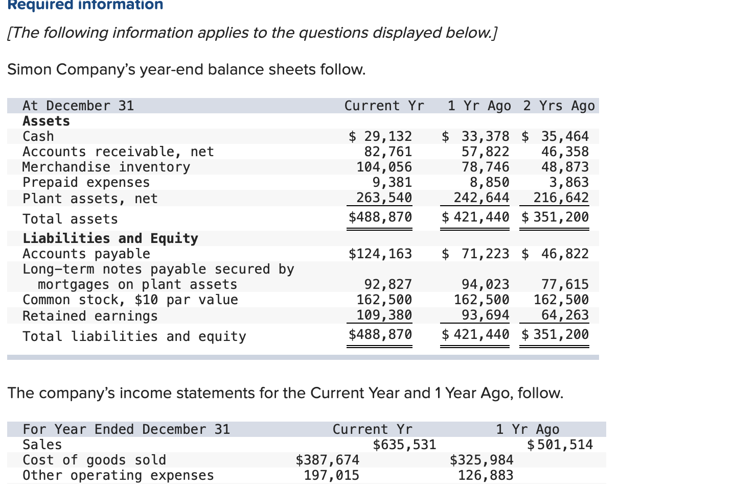Select sales value $501,514
This screenshot has height=490, width=734.
(560, 445)
